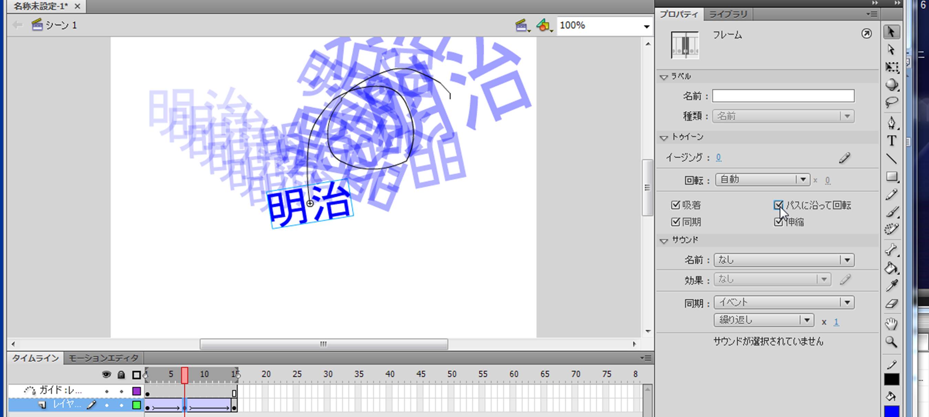This screenshot has height=417, width=929.
Task: Select the Text tool
Action: coord(891,140)
